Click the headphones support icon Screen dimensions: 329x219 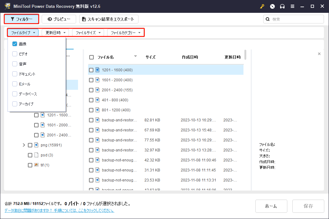(x=282, y=6)
